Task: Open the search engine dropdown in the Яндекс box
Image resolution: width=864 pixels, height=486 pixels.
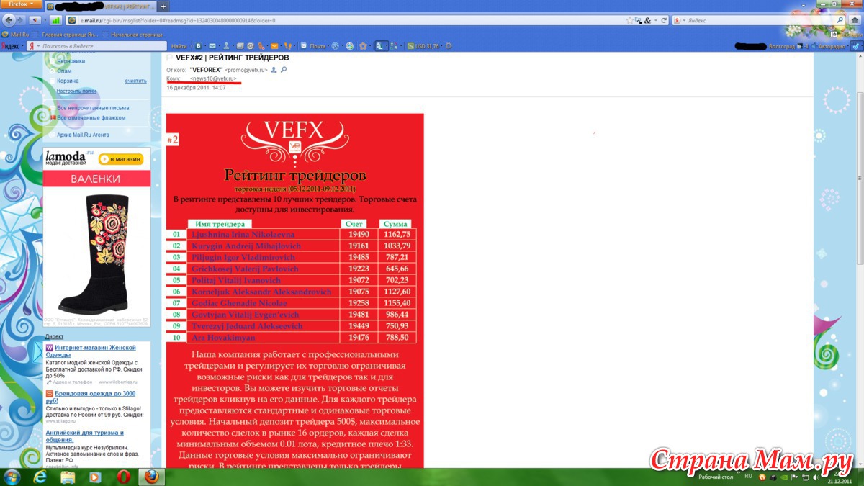Action: click(x=685, y=20)
